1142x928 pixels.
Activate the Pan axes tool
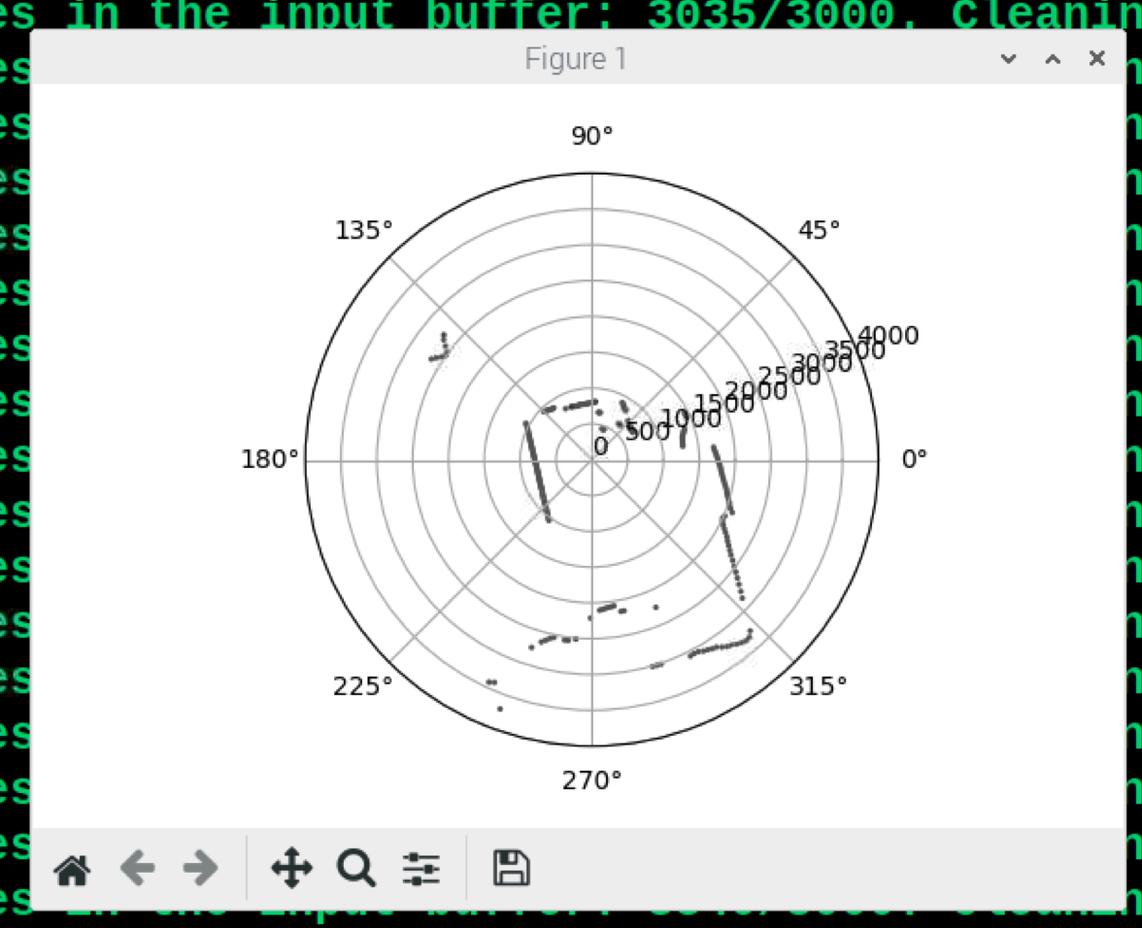(x=291, y=869)
